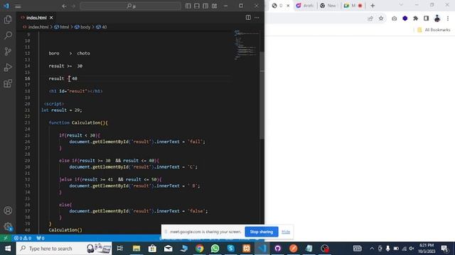
Task: Open WhatsApp from taskbar
Action: click(215, 249)
